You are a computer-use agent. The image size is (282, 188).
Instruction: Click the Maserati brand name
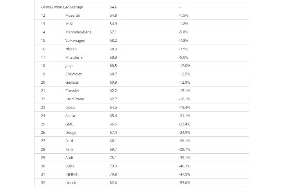point(72,15)
